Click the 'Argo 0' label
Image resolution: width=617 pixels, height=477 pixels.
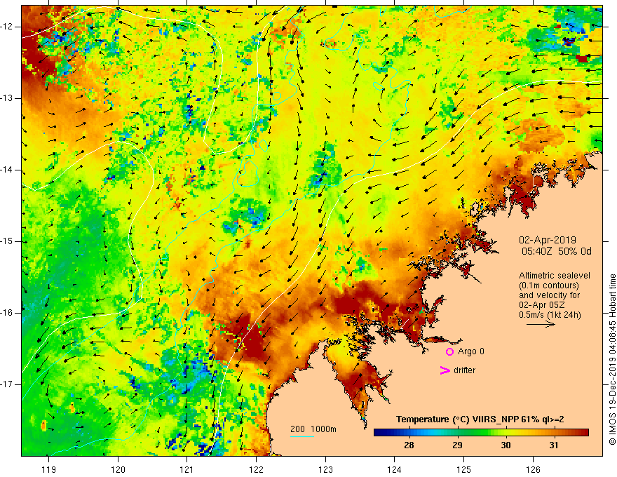(x=471, y=351)
